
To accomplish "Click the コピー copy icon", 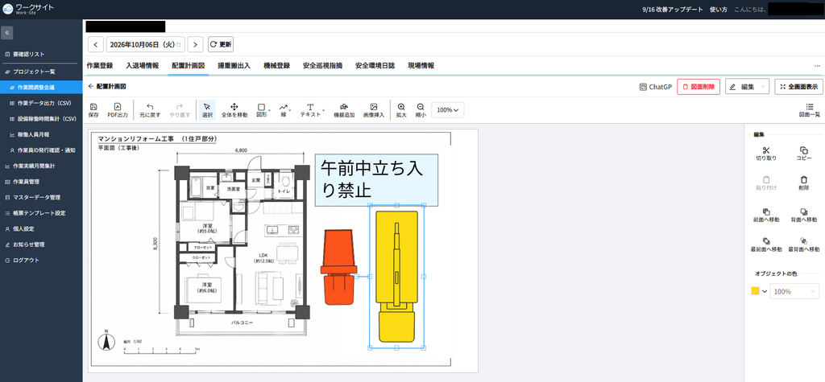I will point(803,154).
